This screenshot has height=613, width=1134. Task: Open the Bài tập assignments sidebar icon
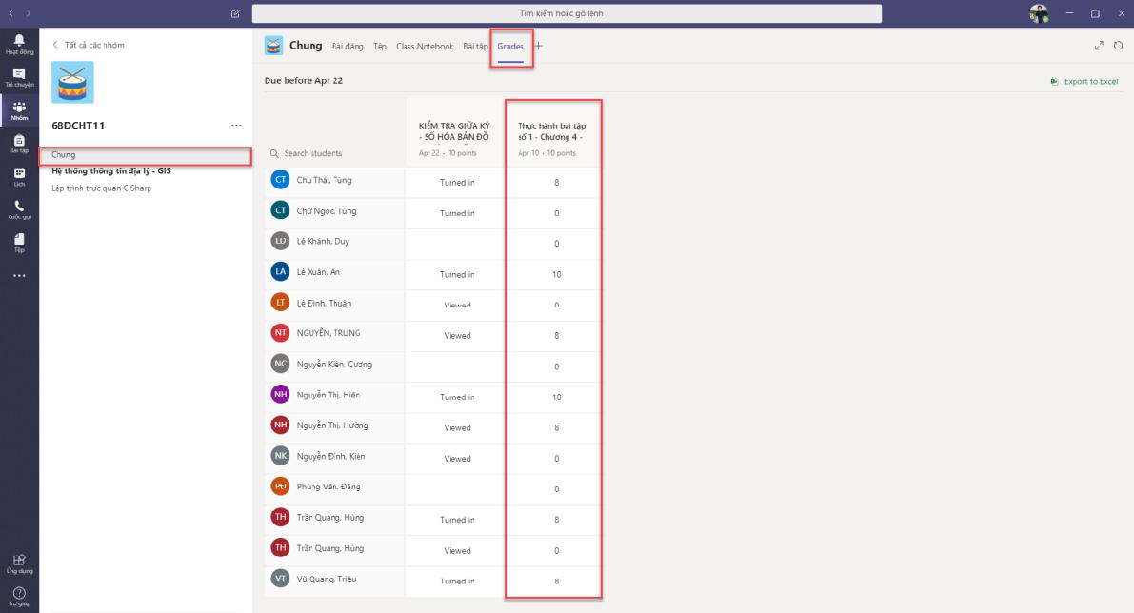click(19, 143)
